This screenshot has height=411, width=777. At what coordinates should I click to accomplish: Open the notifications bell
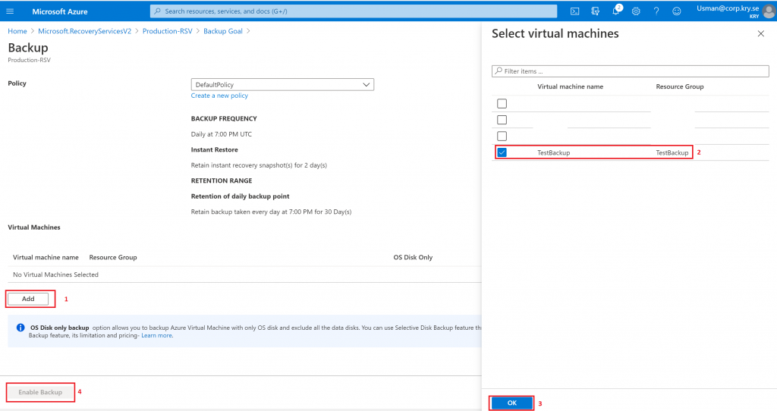point(616,11)
